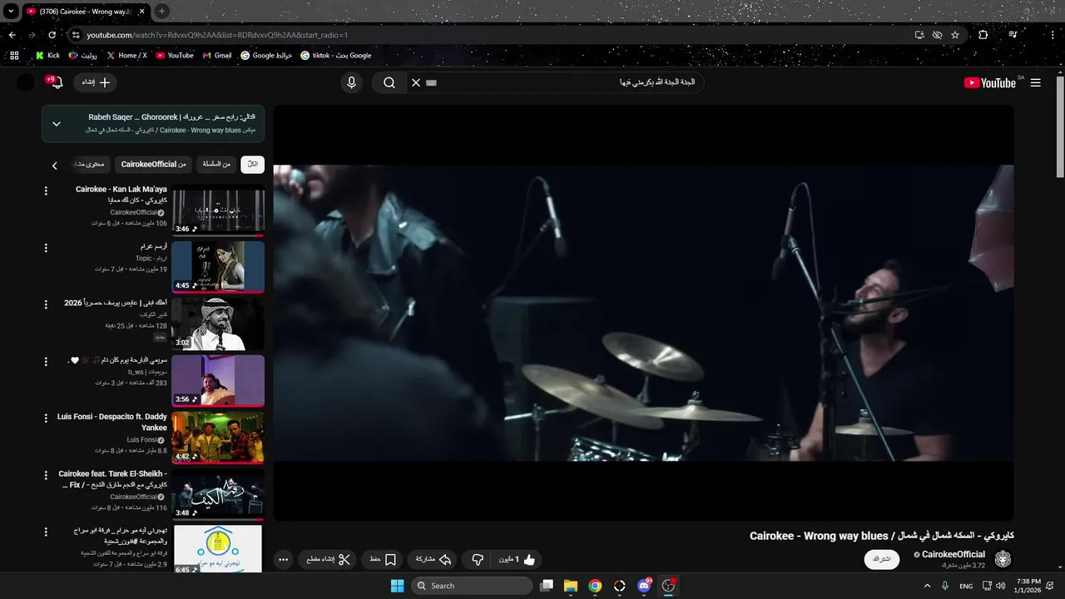Click the search magnifier button
Screen dimensions: 1065x599
point(389,82)
